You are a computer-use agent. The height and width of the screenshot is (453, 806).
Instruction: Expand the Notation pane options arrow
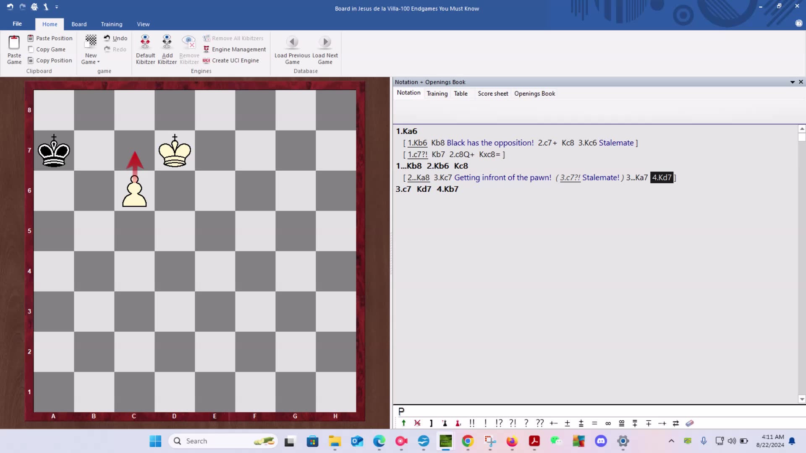coord(793,82)
